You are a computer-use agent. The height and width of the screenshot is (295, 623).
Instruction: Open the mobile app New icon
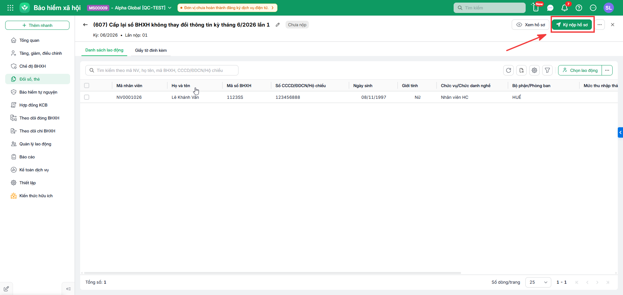(536, 8)
